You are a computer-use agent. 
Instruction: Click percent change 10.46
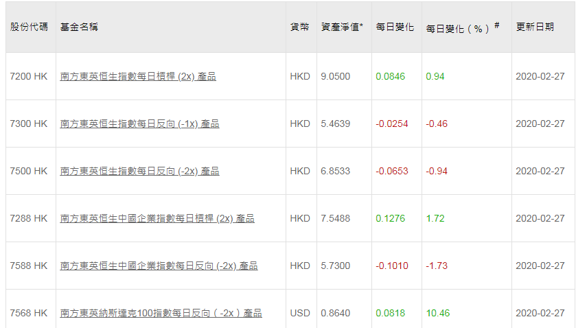click(438, 314)
